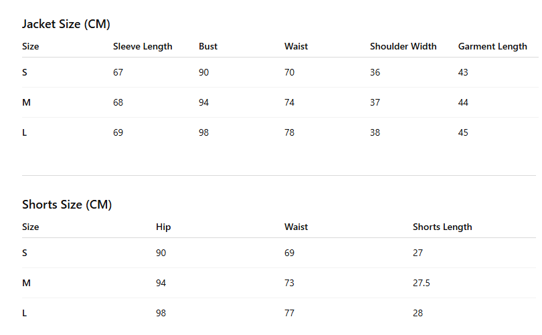Click jacket size M row label
This screenshot has width=542, height=335.
26,102
